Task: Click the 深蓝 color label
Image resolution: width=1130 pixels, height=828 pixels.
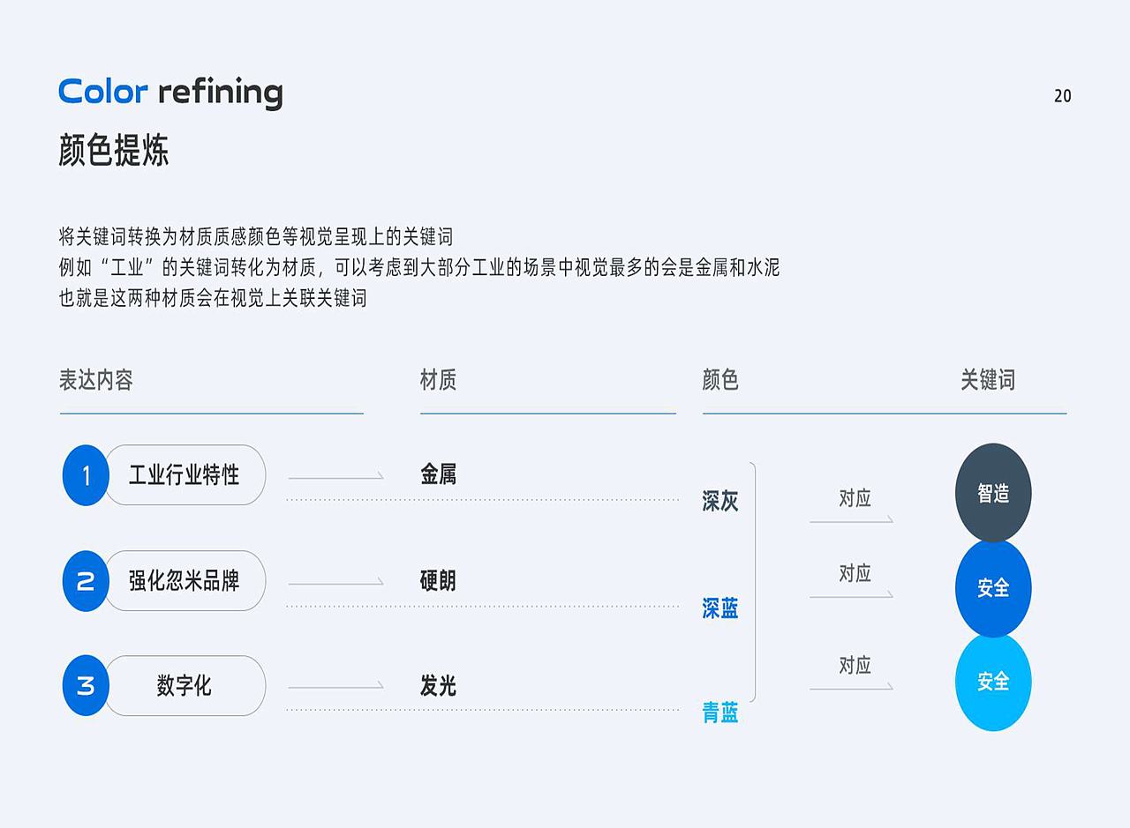Action: [720, 608]
